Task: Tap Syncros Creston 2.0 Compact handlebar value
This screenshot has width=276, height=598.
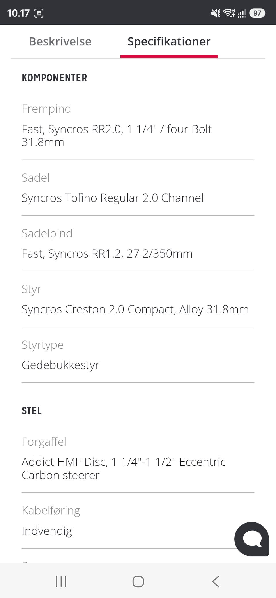Action: click(x=135, y=309)
